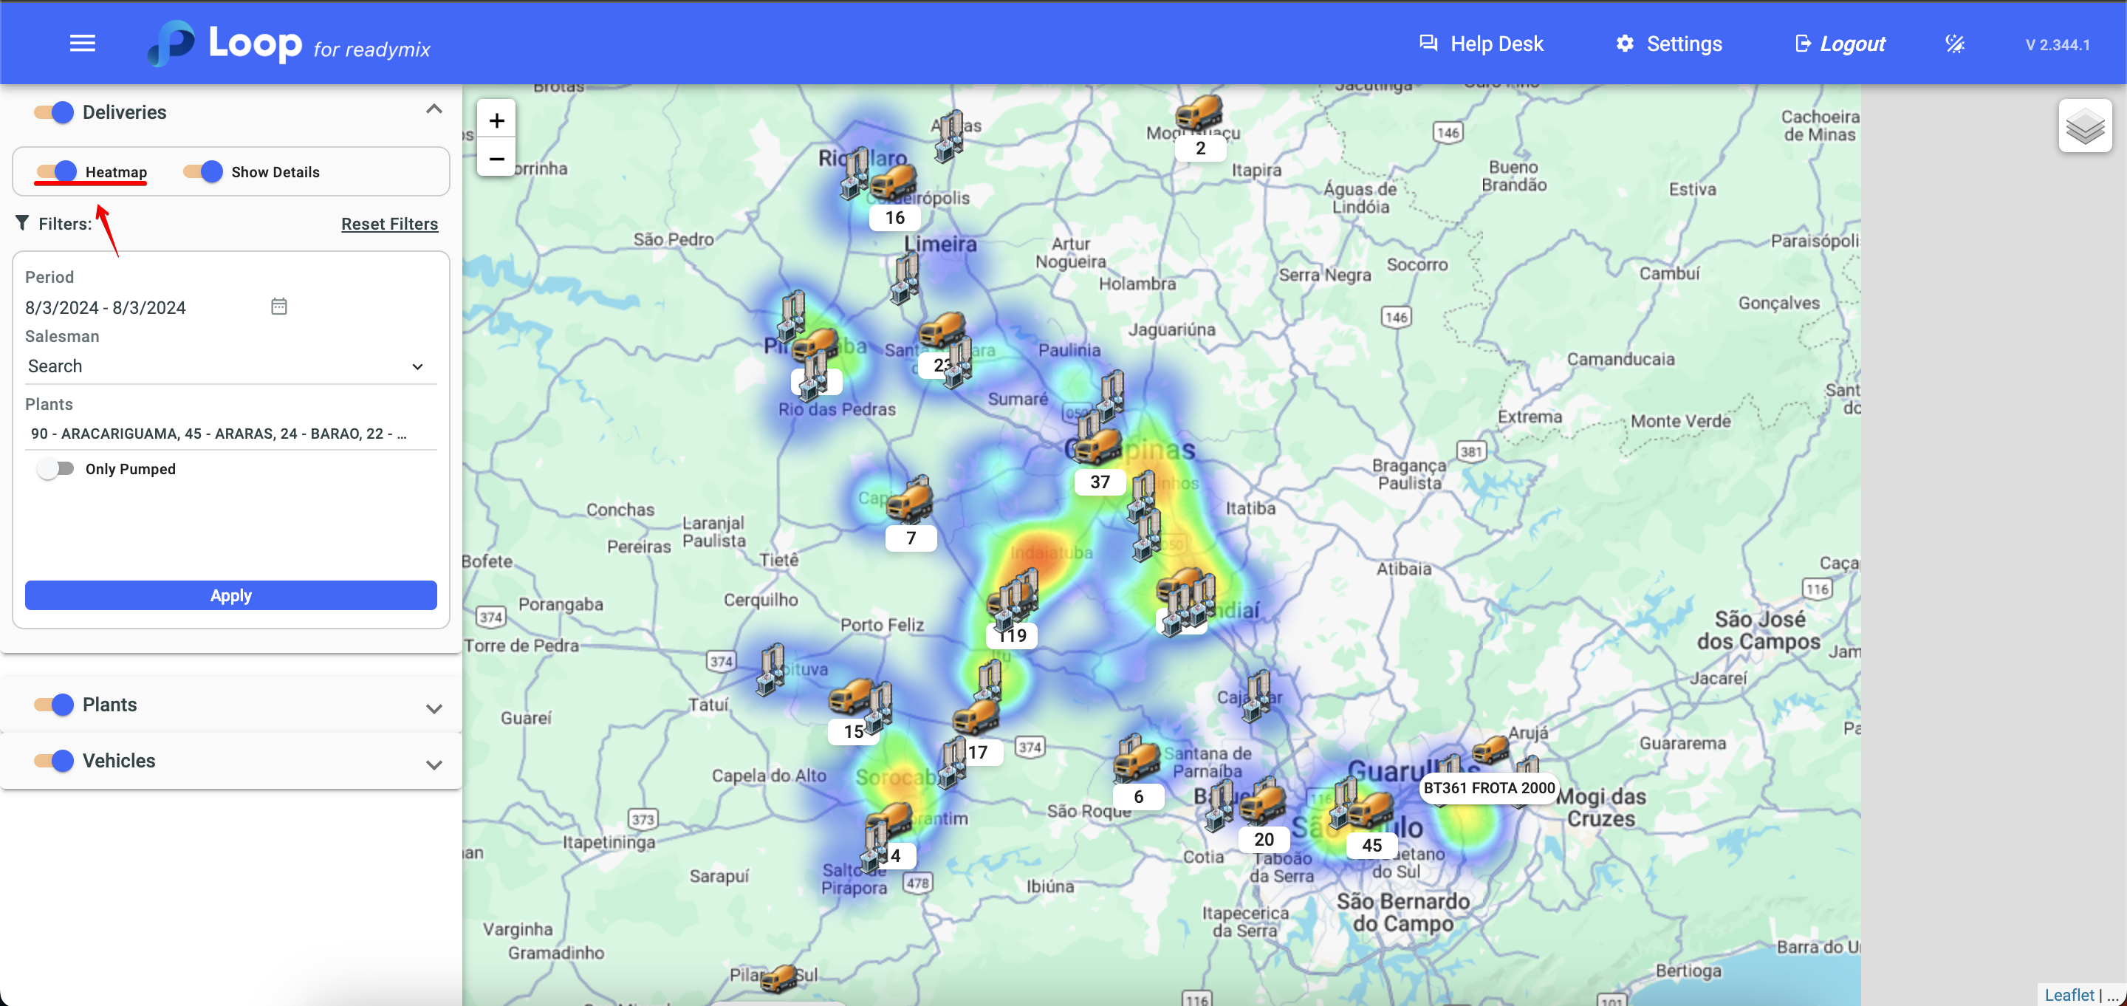Enable the Only Pumped toggle
The width and height of the screenshot is (2127, 1006).
pyautogui.click(x=55, y=469)
